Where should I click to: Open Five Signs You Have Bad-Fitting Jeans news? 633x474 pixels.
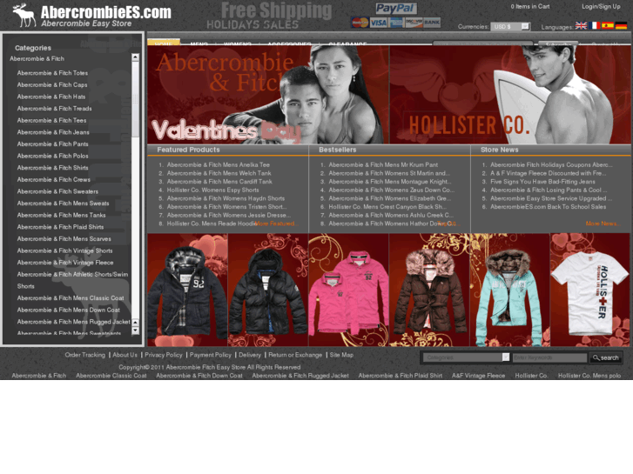click(x=542, y=182)
